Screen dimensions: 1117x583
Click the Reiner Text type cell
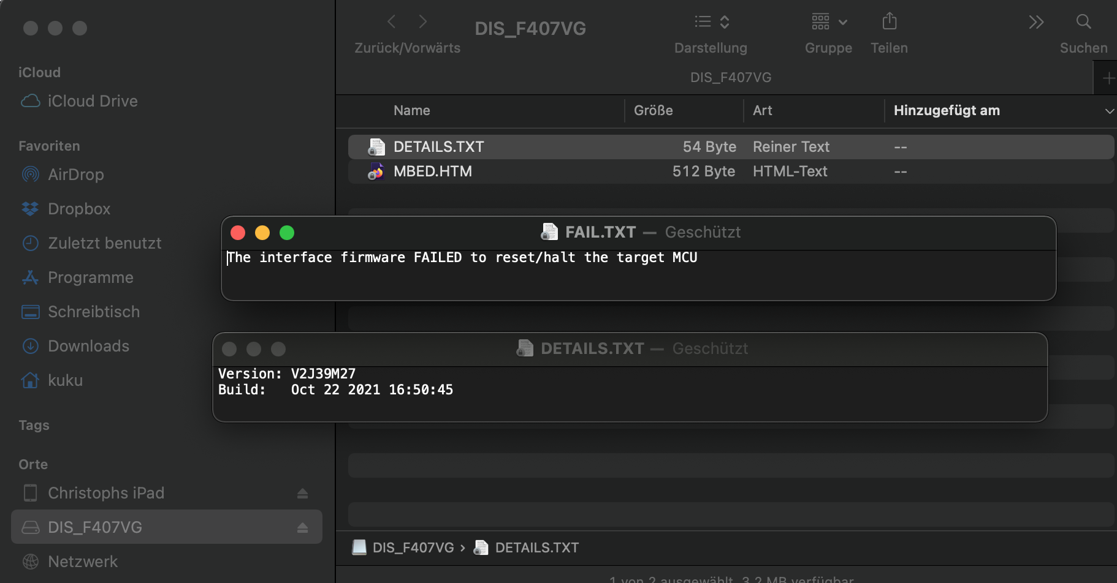coord(791,147)
